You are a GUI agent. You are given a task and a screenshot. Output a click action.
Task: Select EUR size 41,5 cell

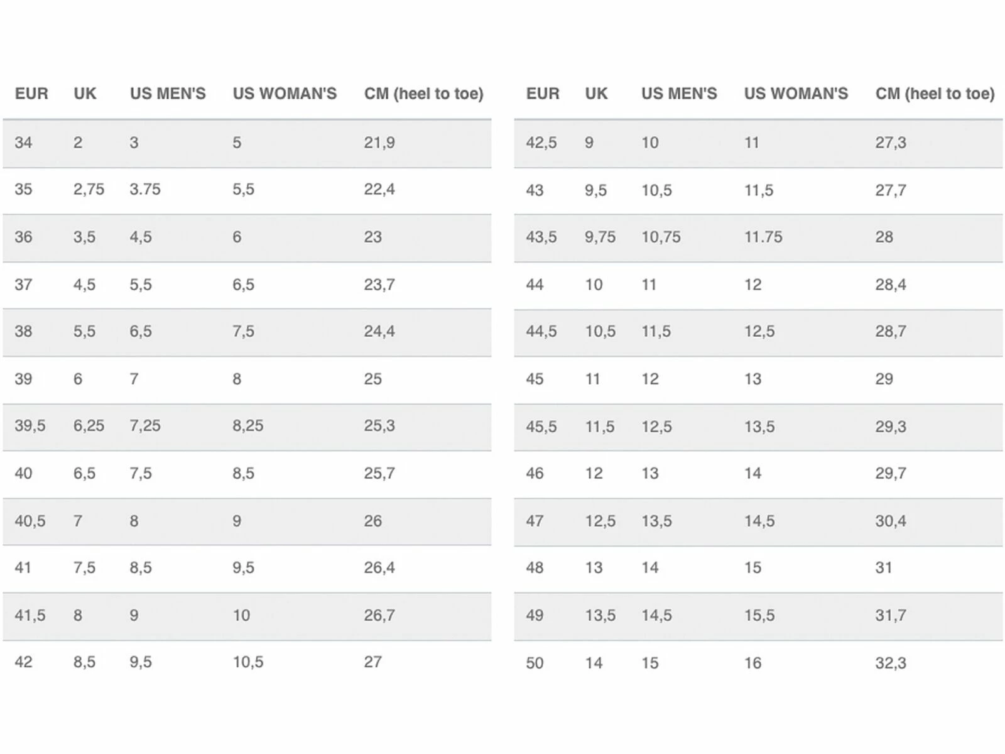tap(30, 615)
